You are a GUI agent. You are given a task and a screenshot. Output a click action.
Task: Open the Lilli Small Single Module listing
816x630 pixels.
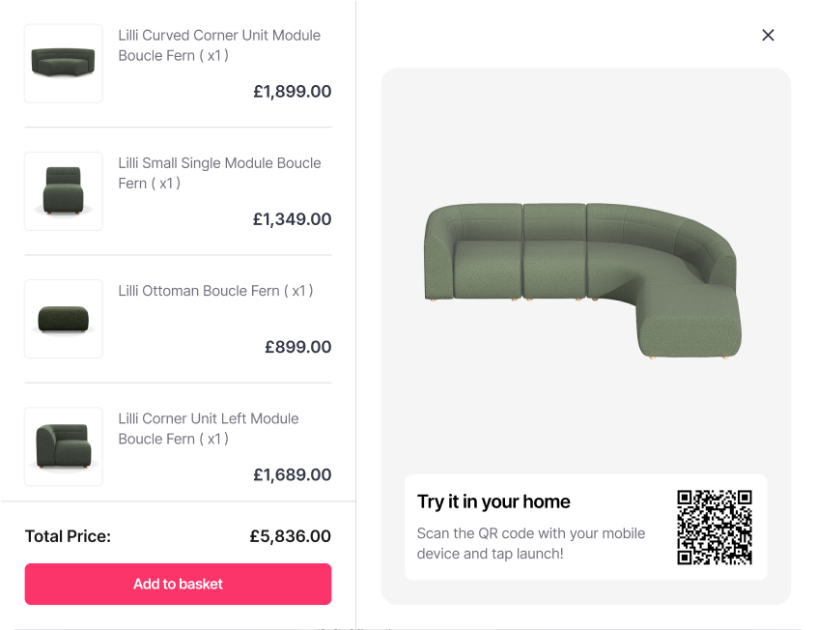(219, 173)
